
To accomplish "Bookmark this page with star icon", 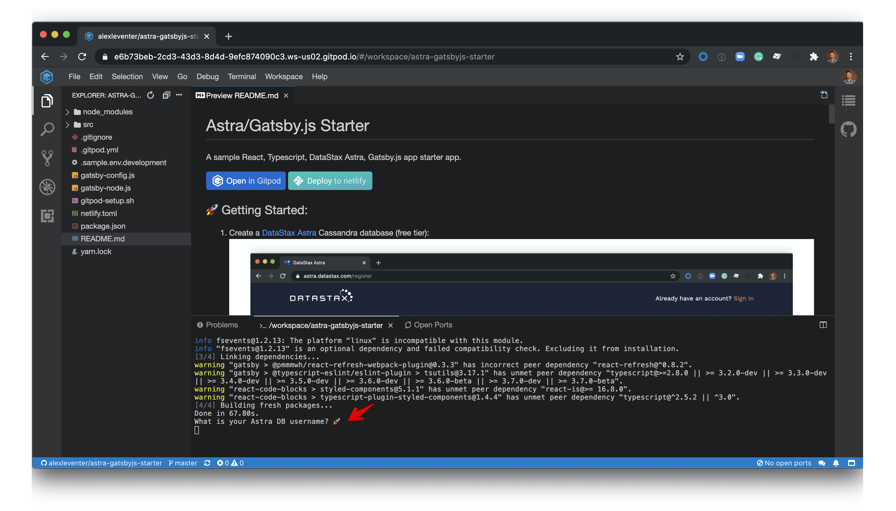I will pos(680,57).
